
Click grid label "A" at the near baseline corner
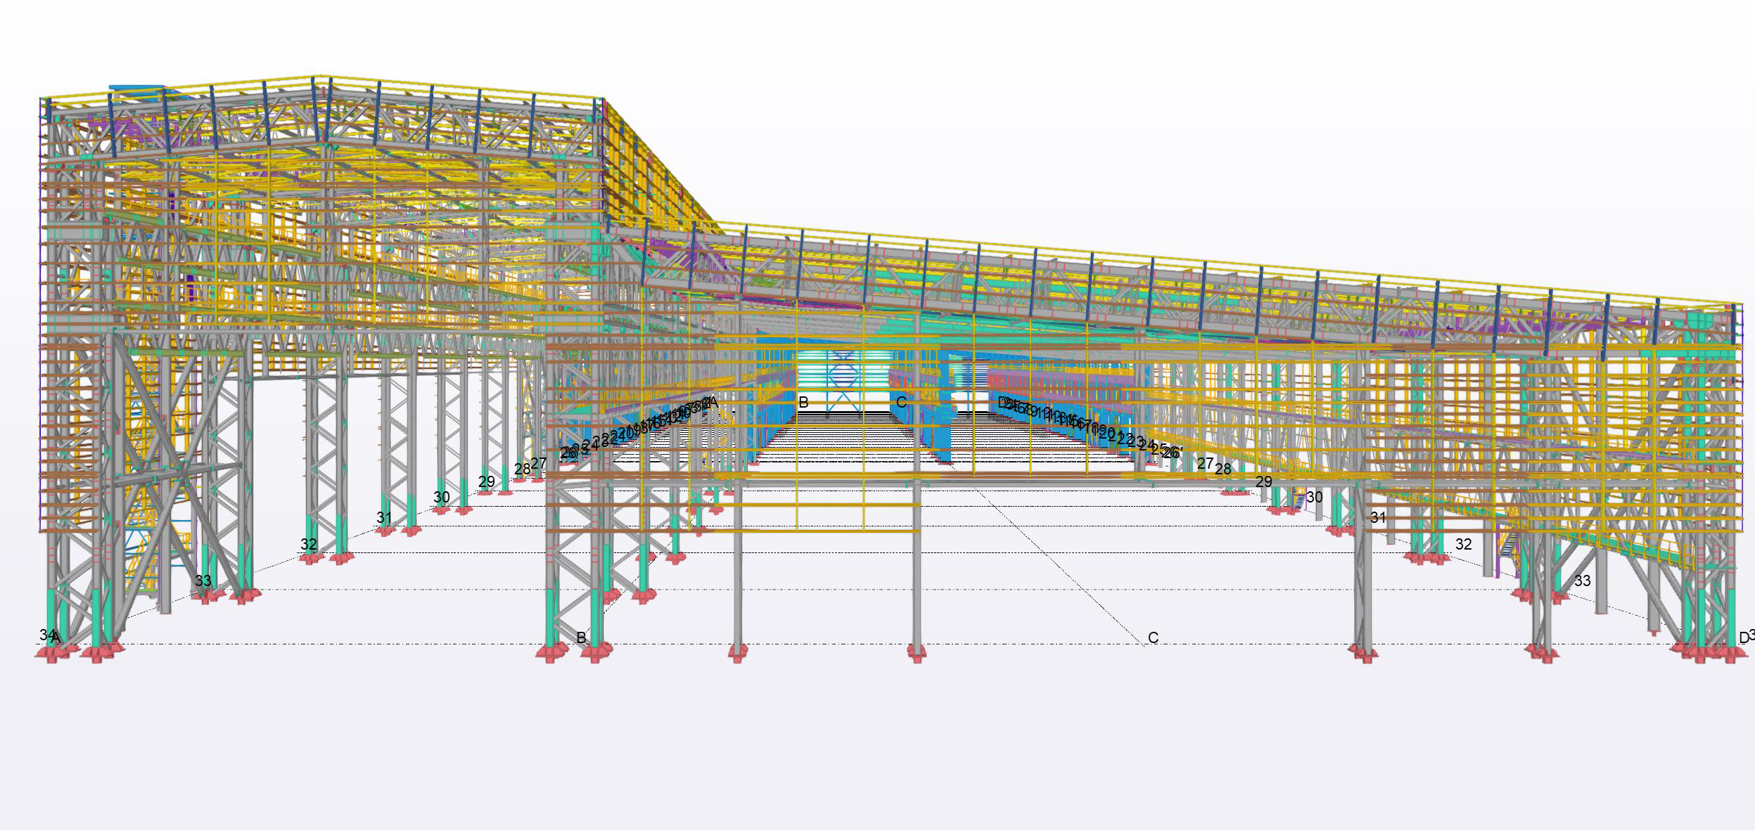57,638
